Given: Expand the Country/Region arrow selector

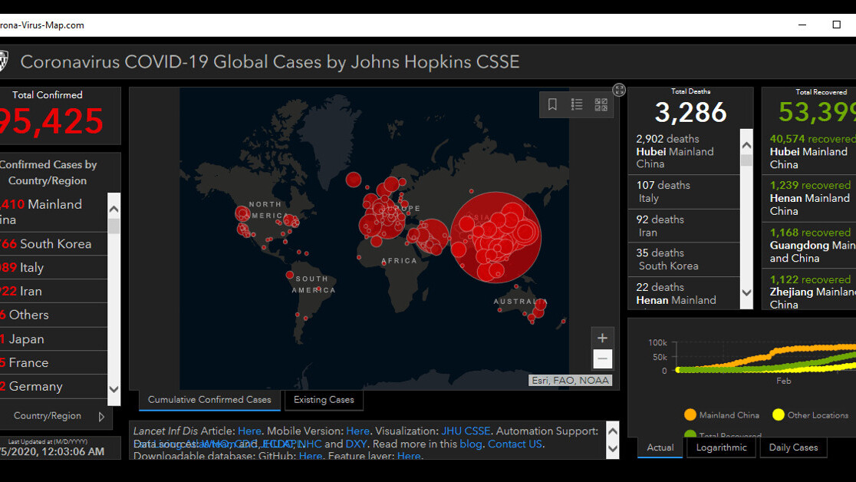Looking at the screenshot, I should point(101,417).
